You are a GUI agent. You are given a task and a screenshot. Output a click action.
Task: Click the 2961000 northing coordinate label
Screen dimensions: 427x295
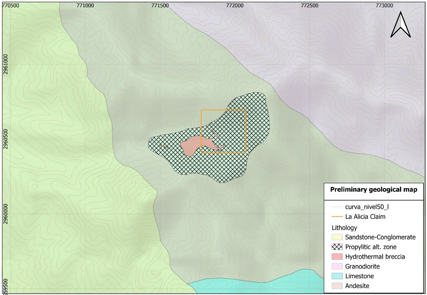click(x=5, y=64)
